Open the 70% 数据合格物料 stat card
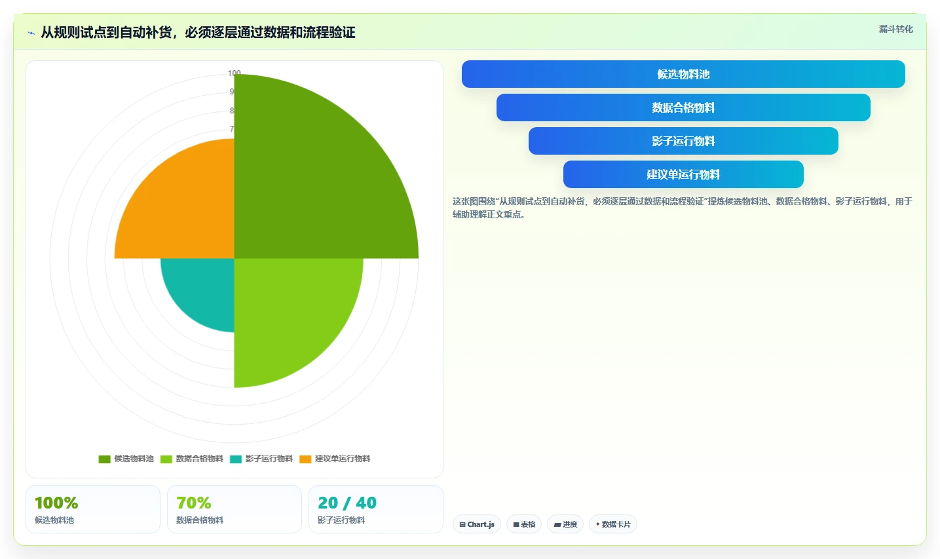 235,509
